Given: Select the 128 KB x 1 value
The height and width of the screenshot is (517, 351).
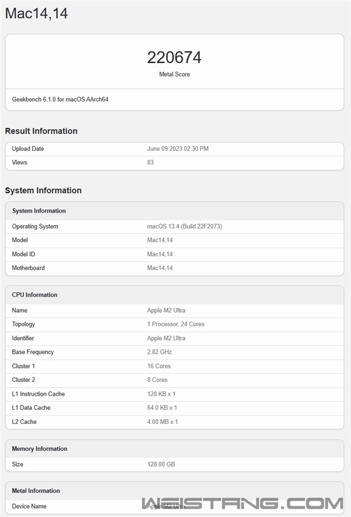Looking at the screenshot, I should click(x=161, y=394).
